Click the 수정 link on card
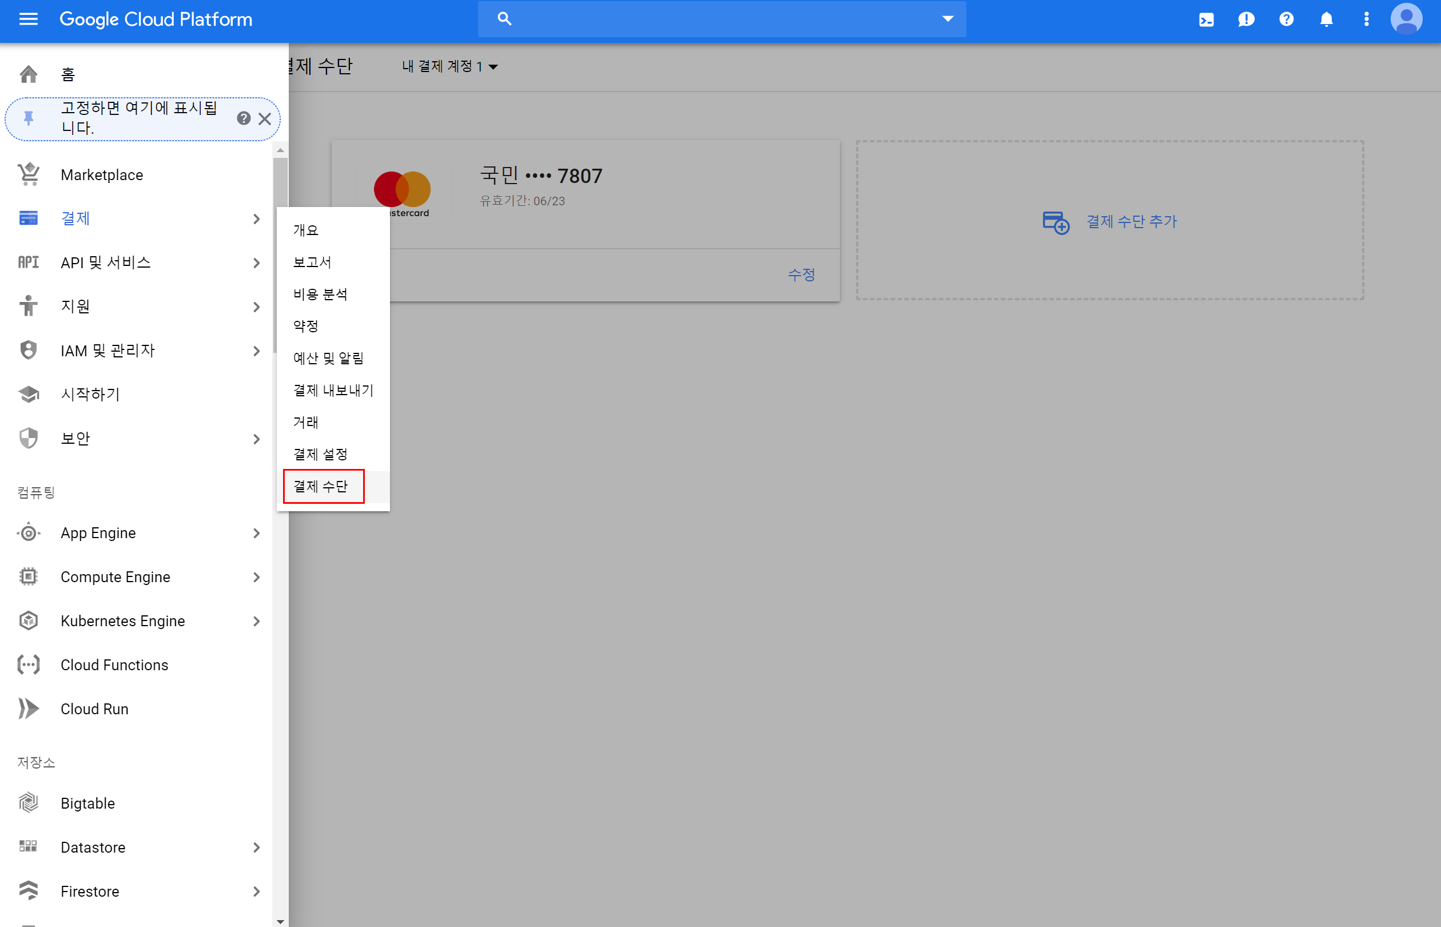The image size is (1441, 927). pos(801,274)
